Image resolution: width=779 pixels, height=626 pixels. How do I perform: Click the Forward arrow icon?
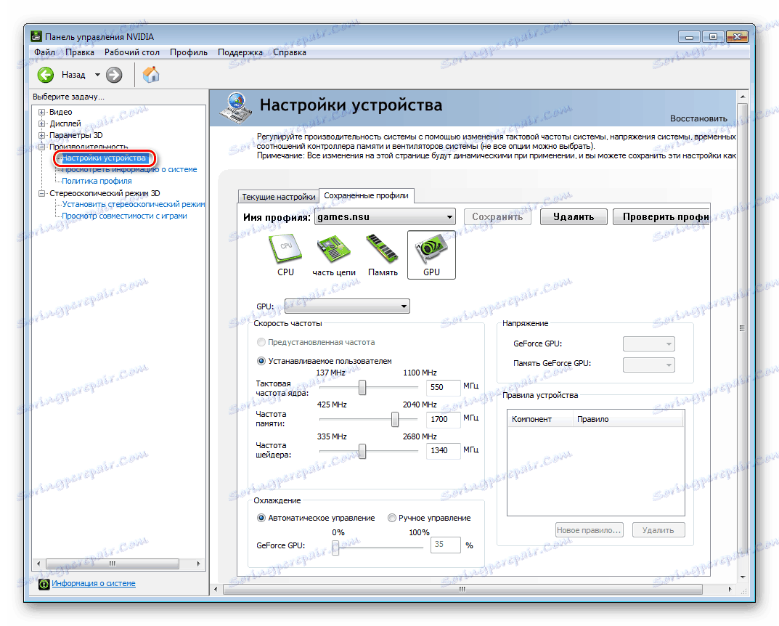(x=114, y=75)
